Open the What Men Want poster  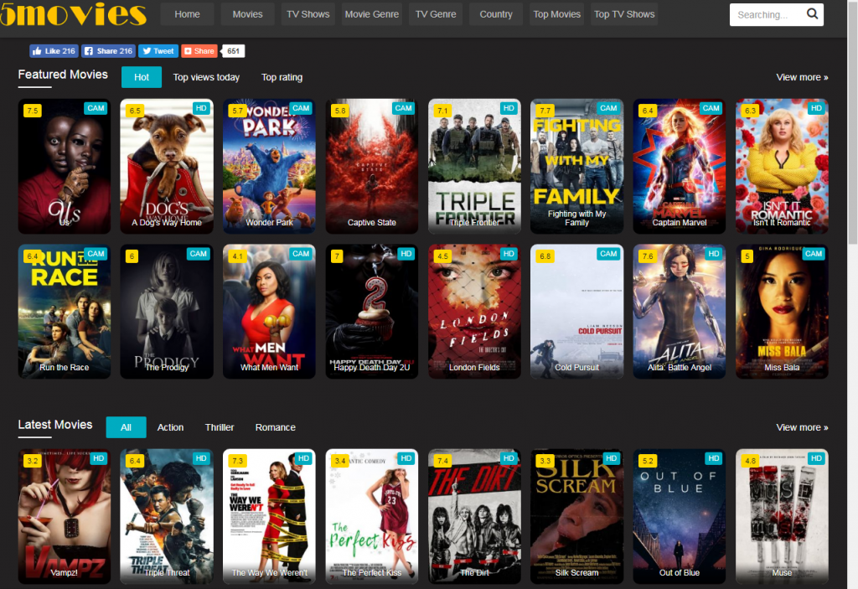coord(269,312)
